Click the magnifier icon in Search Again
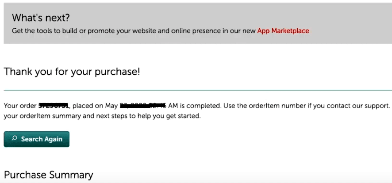Screen dimensions: 392x183 [14, 139]
